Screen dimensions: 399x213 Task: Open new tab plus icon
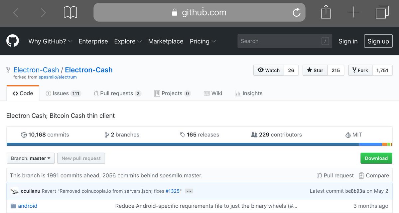click(x=354, y=12)
